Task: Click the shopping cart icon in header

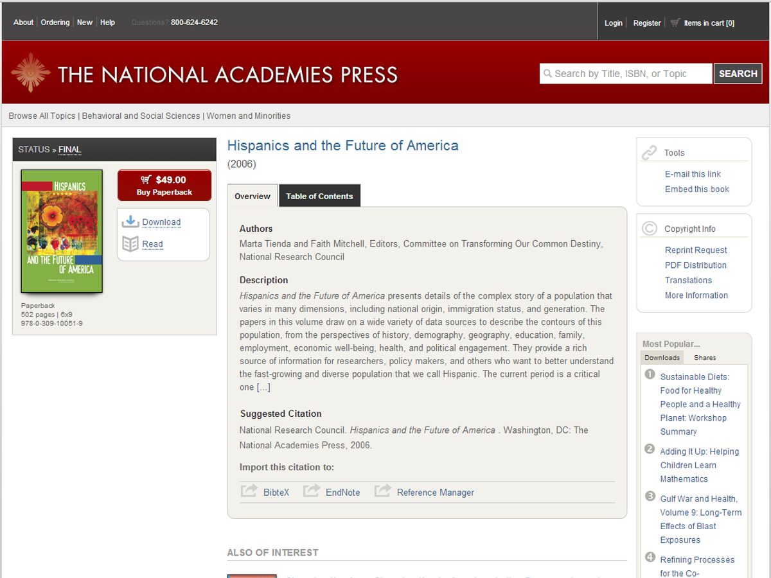Action: [675, 22]
